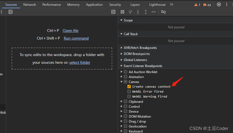Click the workspace folder drop area
Viewport: 233px width, 133px height.
(62, 59)
